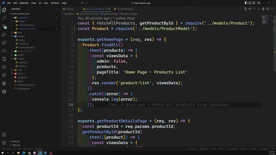Open the Edit menu
This screenshot has height=155, width=276.
pos(15,3)
